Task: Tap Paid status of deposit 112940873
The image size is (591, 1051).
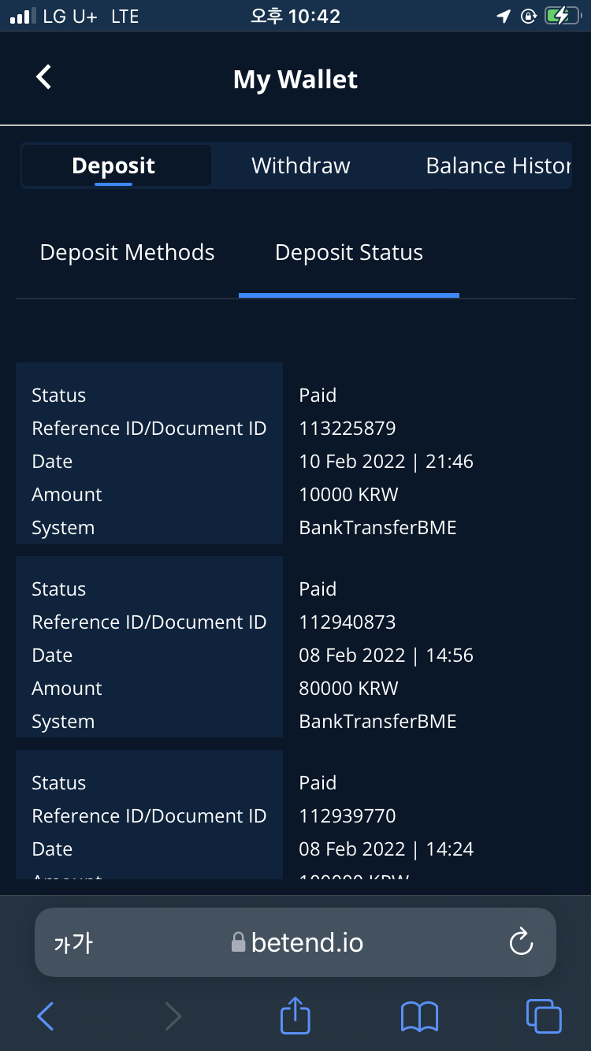Action: pyautogui.click(x=318, y=589)
